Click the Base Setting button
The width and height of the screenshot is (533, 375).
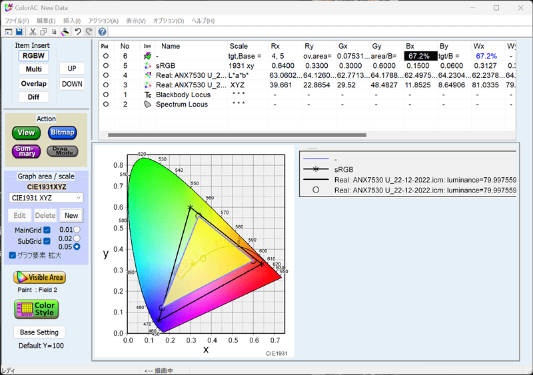pos(39,332)
